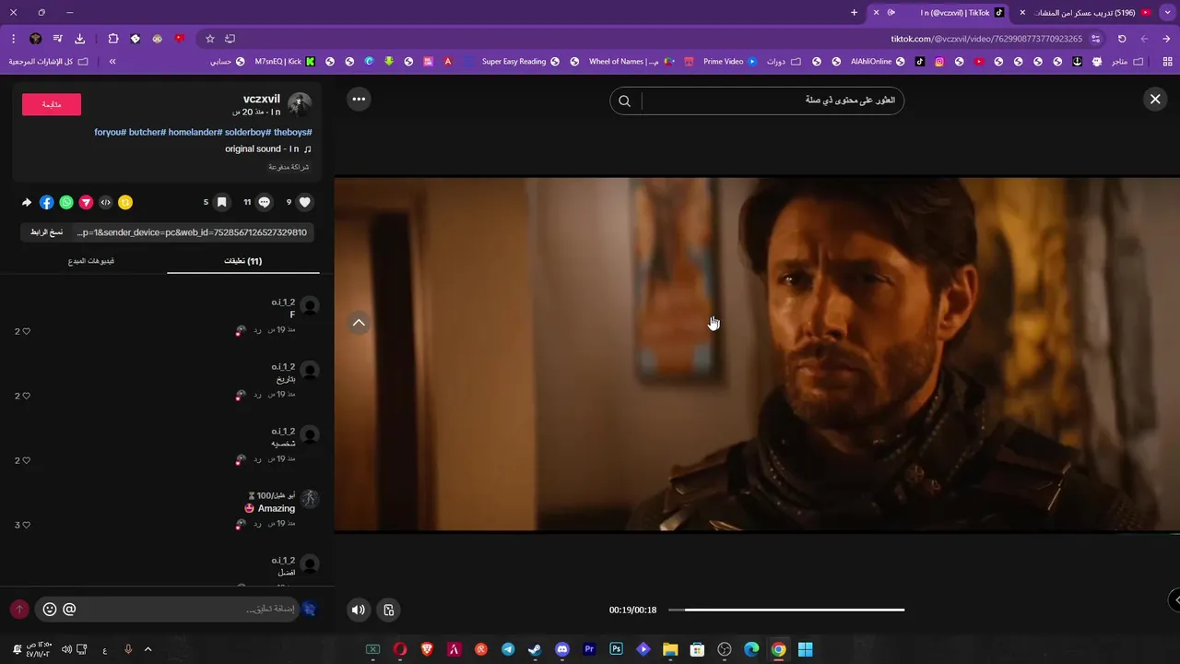Open the browser three-dot menu
Screen dimensions: 1180x664
coord(13,39)
